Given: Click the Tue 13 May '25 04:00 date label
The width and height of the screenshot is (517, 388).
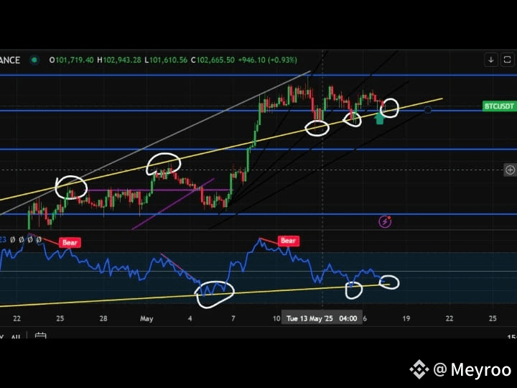Looking at the screenshot, I should tap(322, 318).
